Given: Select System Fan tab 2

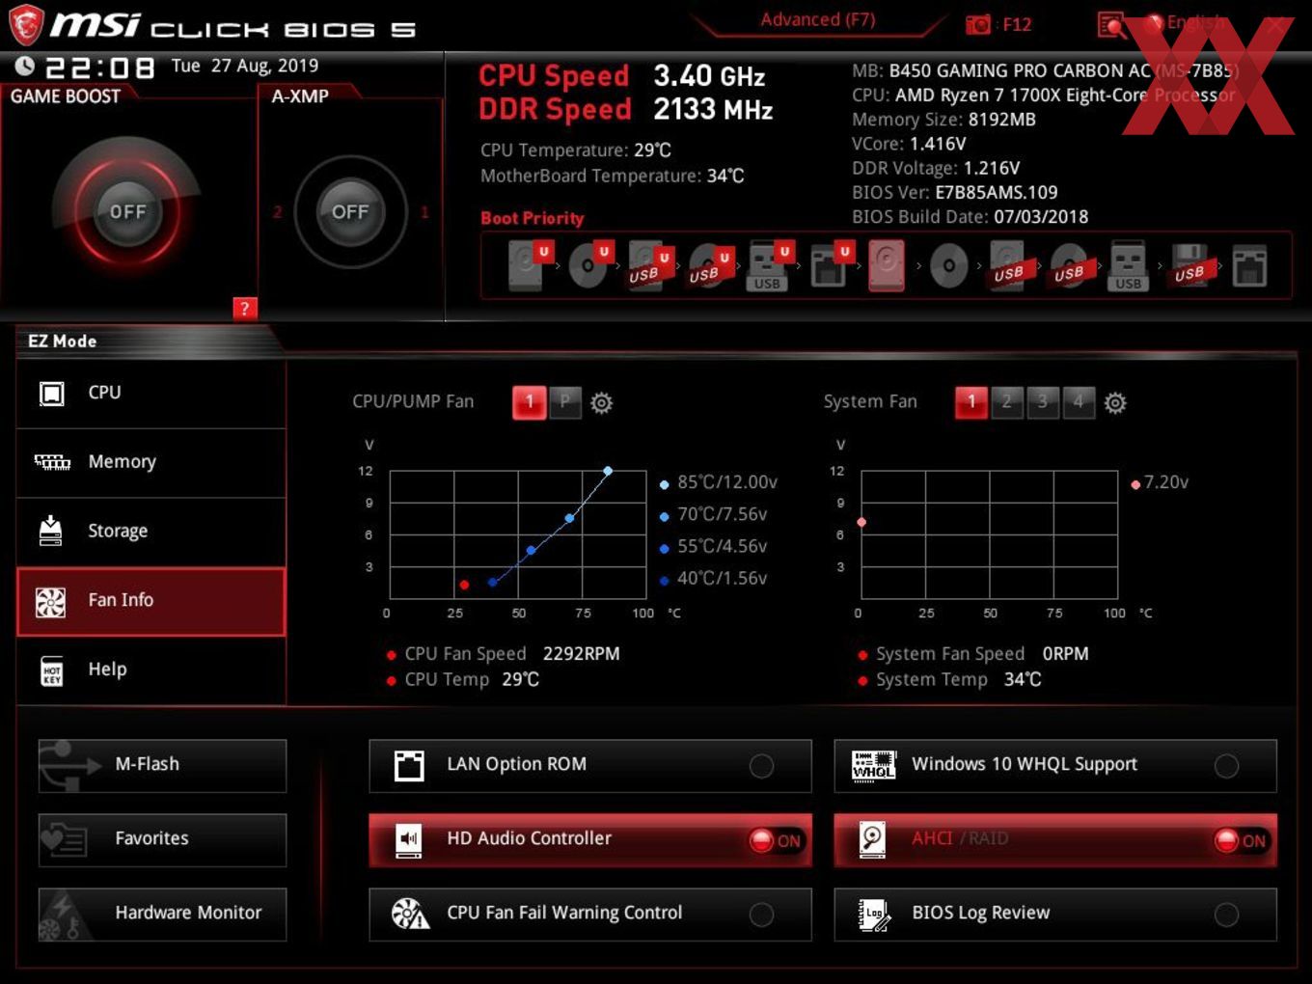Looking at the screenshot, I should pyautogui.click(x=1006, y=402).
